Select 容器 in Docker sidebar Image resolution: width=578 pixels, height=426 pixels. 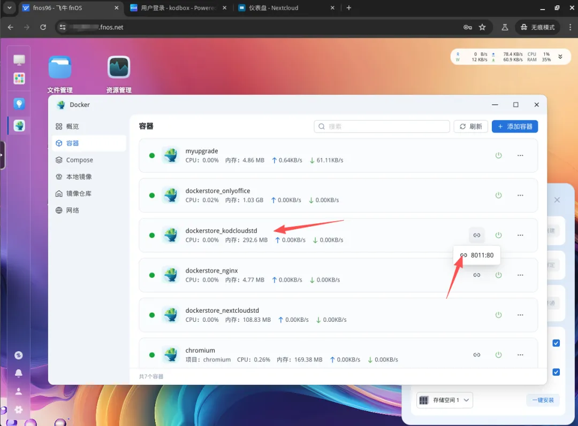pos(88,143)
